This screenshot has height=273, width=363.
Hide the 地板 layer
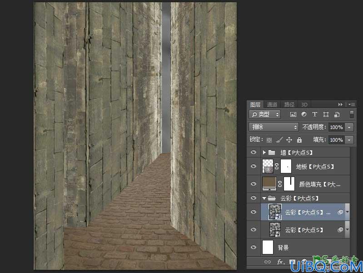tap(254, 166)
